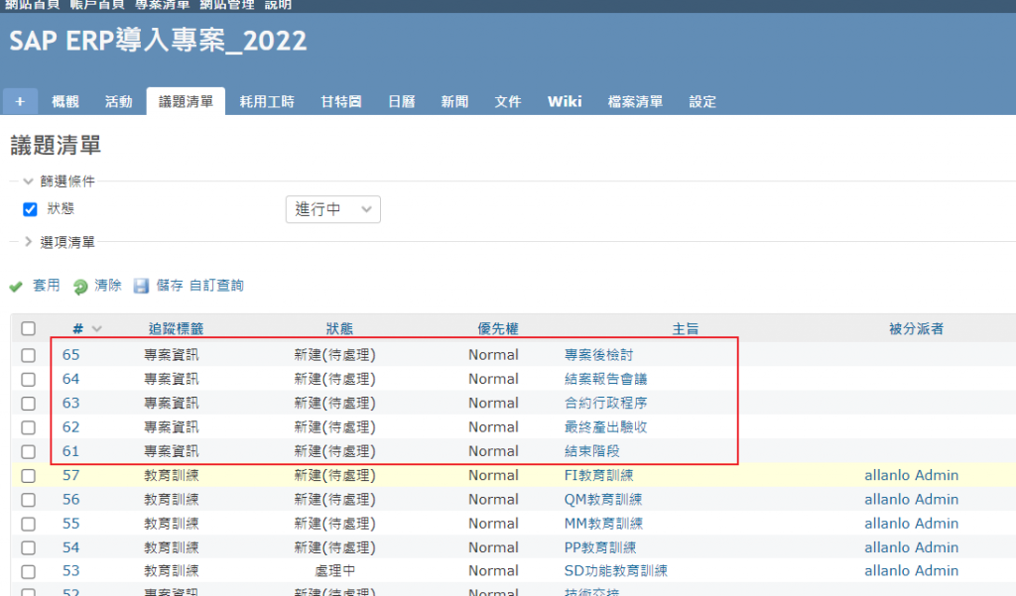1016x596 pixels.
Task: Open issue number 56 link
Action: [70, 500]
